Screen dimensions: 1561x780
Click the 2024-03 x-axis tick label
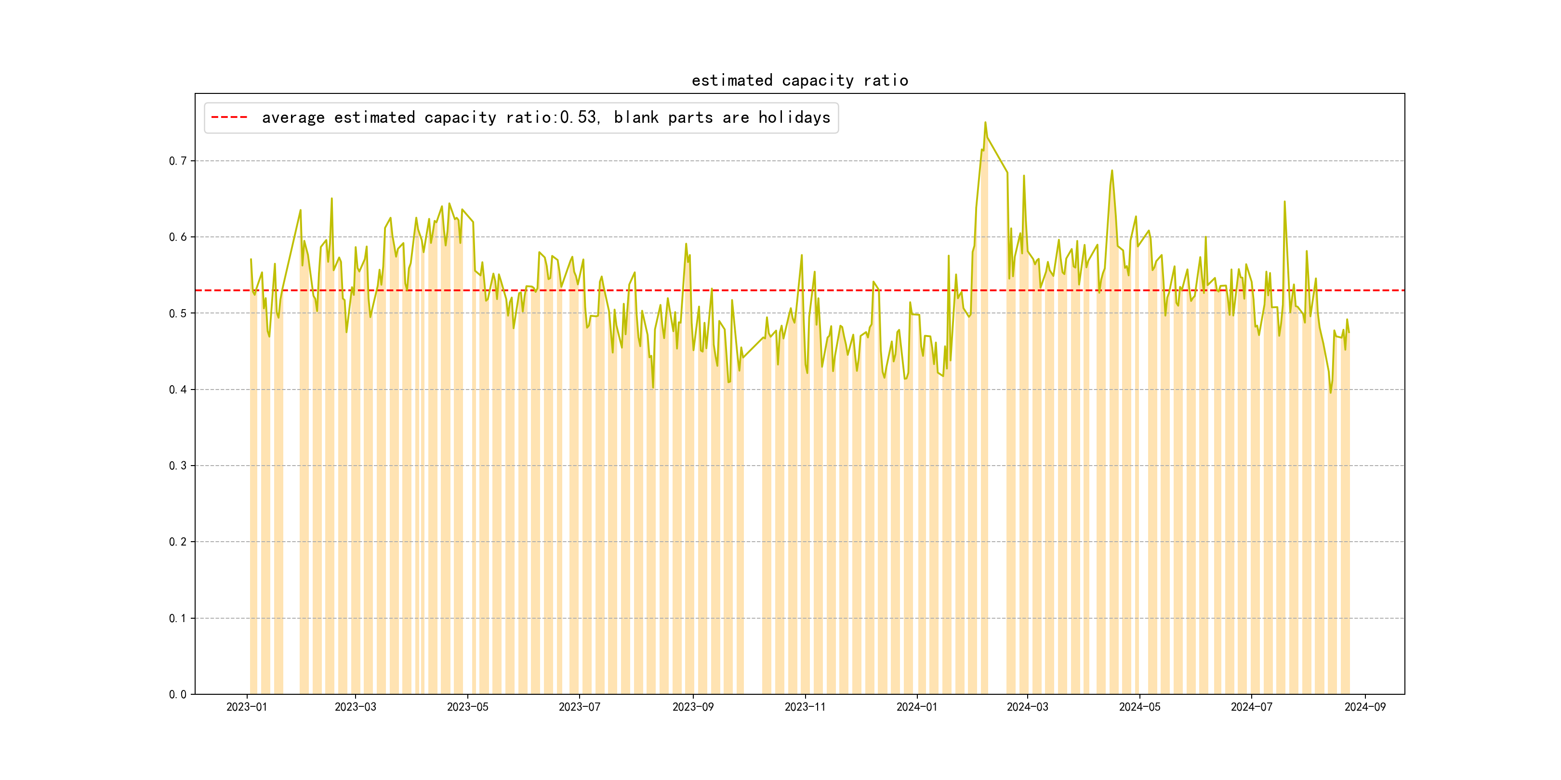1027,707
